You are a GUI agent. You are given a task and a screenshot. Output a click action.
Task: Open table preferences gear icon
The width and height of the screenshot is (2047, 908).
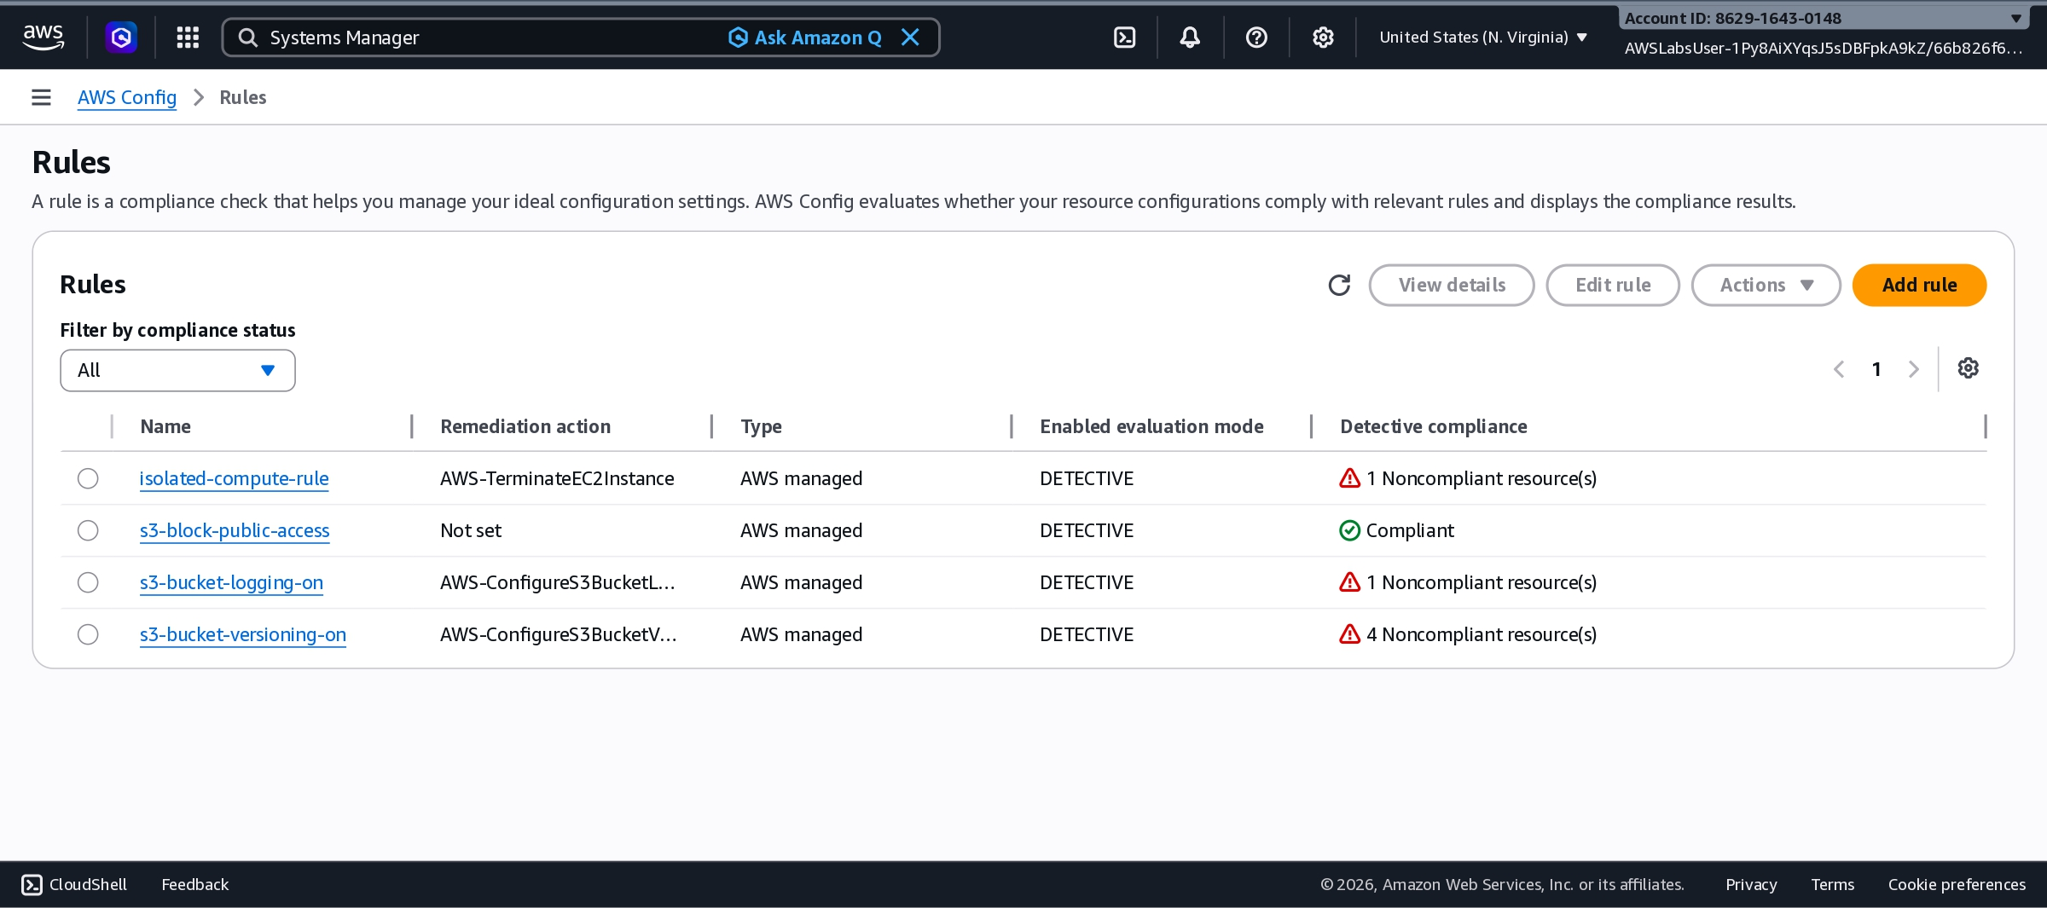[1969, 368]
